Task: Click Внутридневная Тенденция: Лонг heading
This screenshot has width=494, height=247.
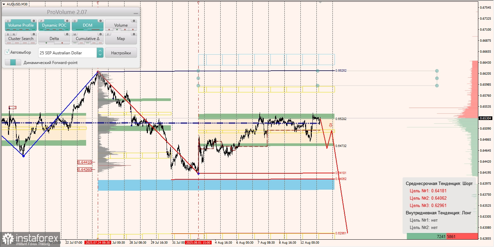Action: (x=438, y=213)
